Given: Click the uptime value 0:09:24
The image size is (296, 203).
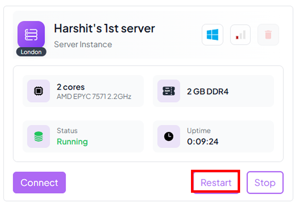Looking at the screenshot, I should point(203,142).
